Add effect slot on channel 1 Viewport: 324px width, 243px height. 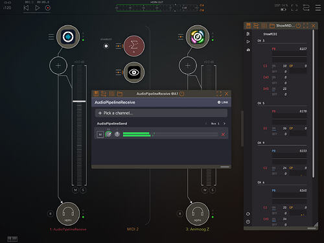coord(58,65)
